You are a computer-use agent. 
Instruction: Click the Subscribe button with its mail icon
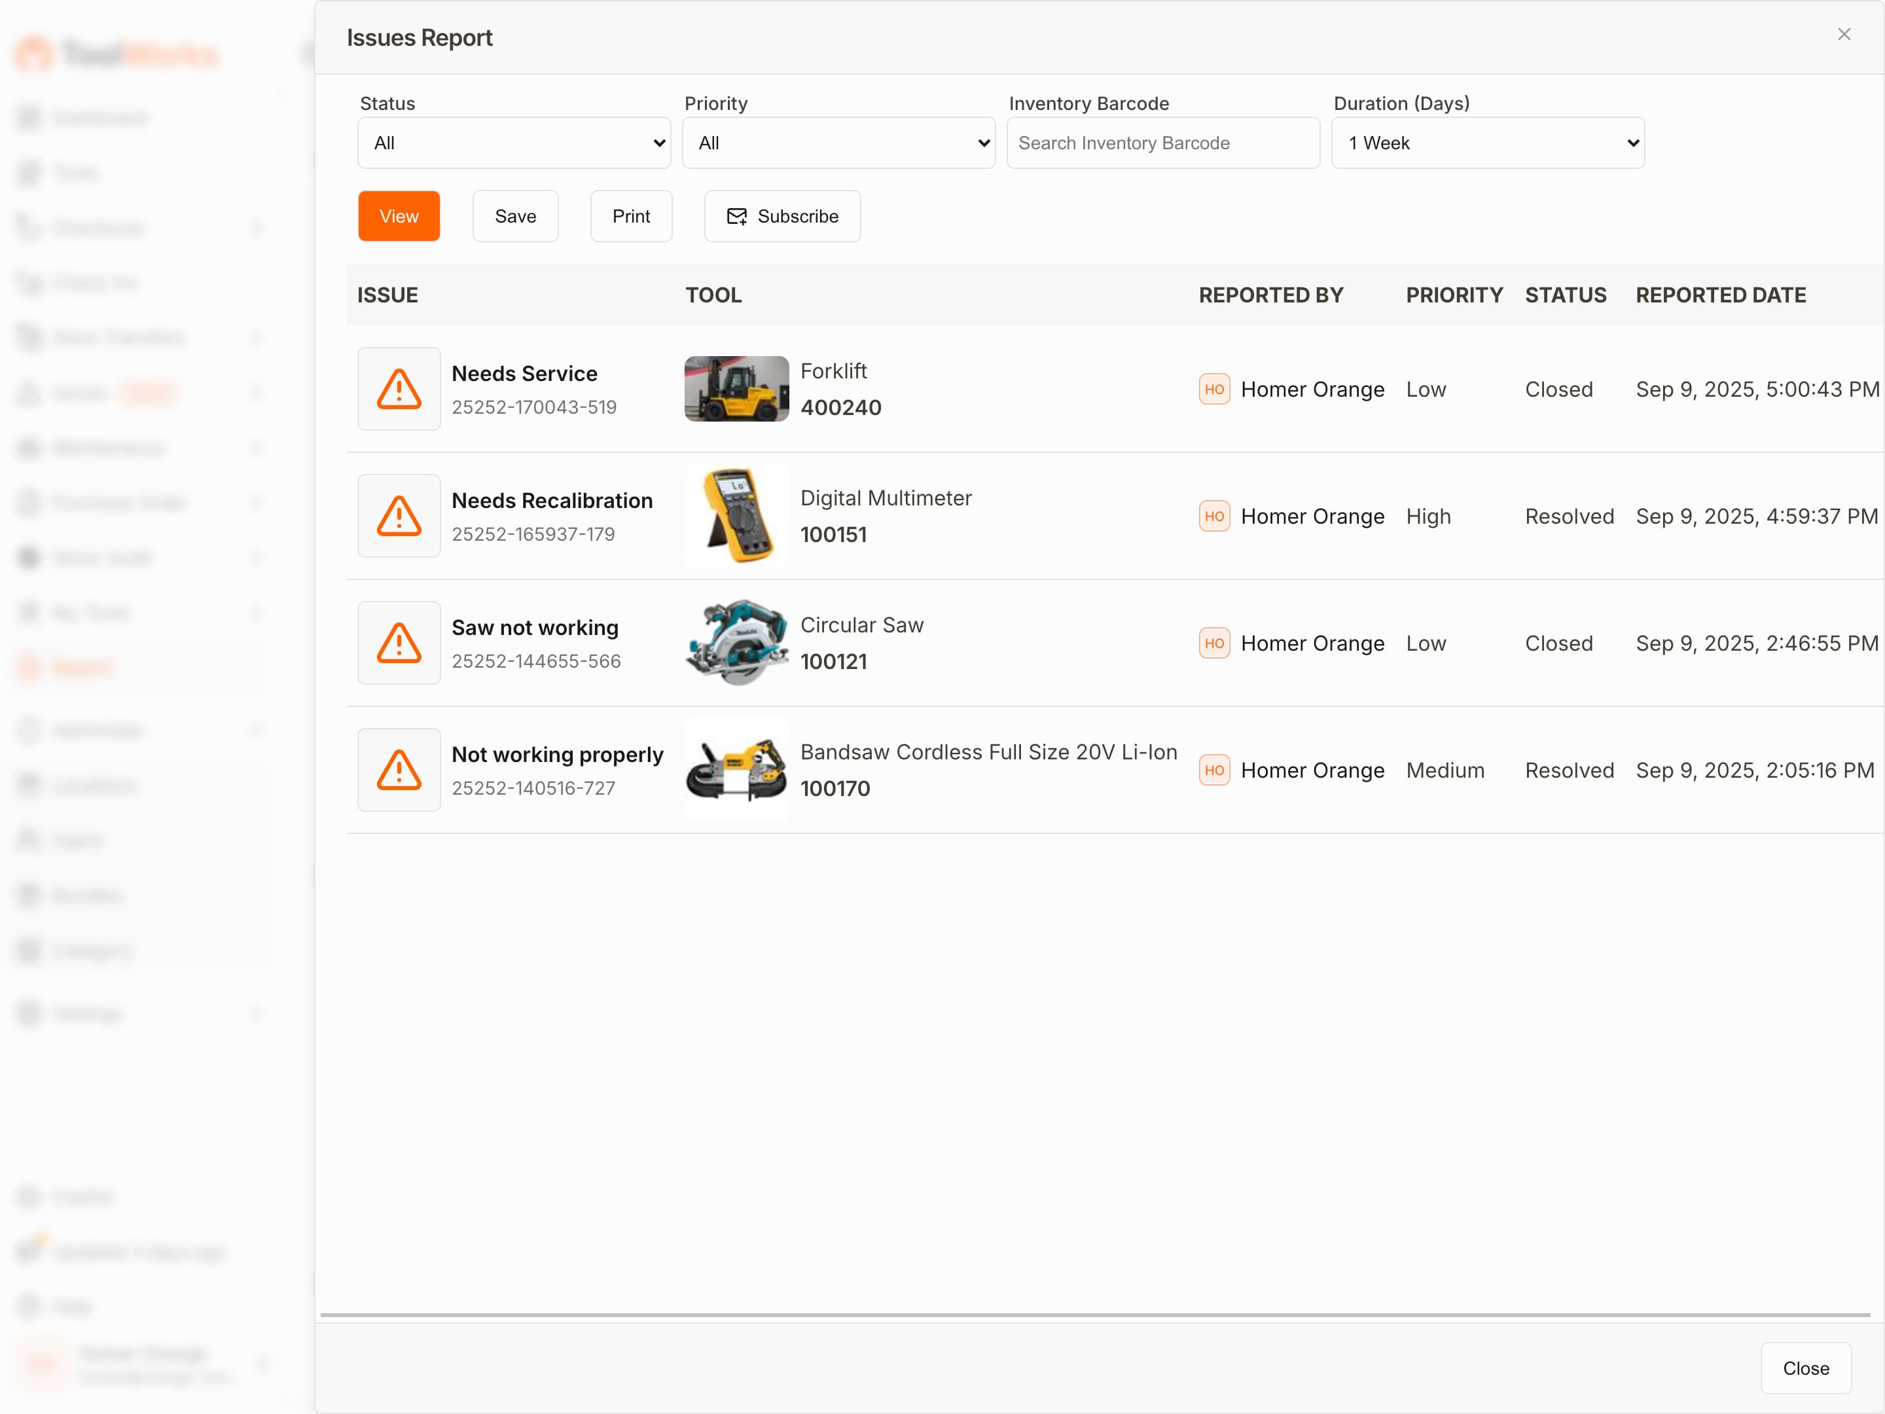(781, 217)
